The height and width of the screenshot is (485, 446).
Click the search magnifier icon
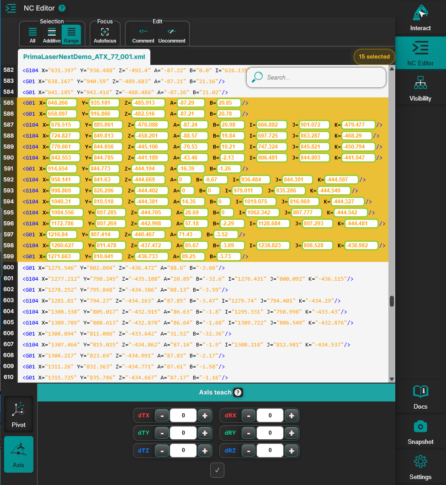pyautogui.click(x=257, y=77)
